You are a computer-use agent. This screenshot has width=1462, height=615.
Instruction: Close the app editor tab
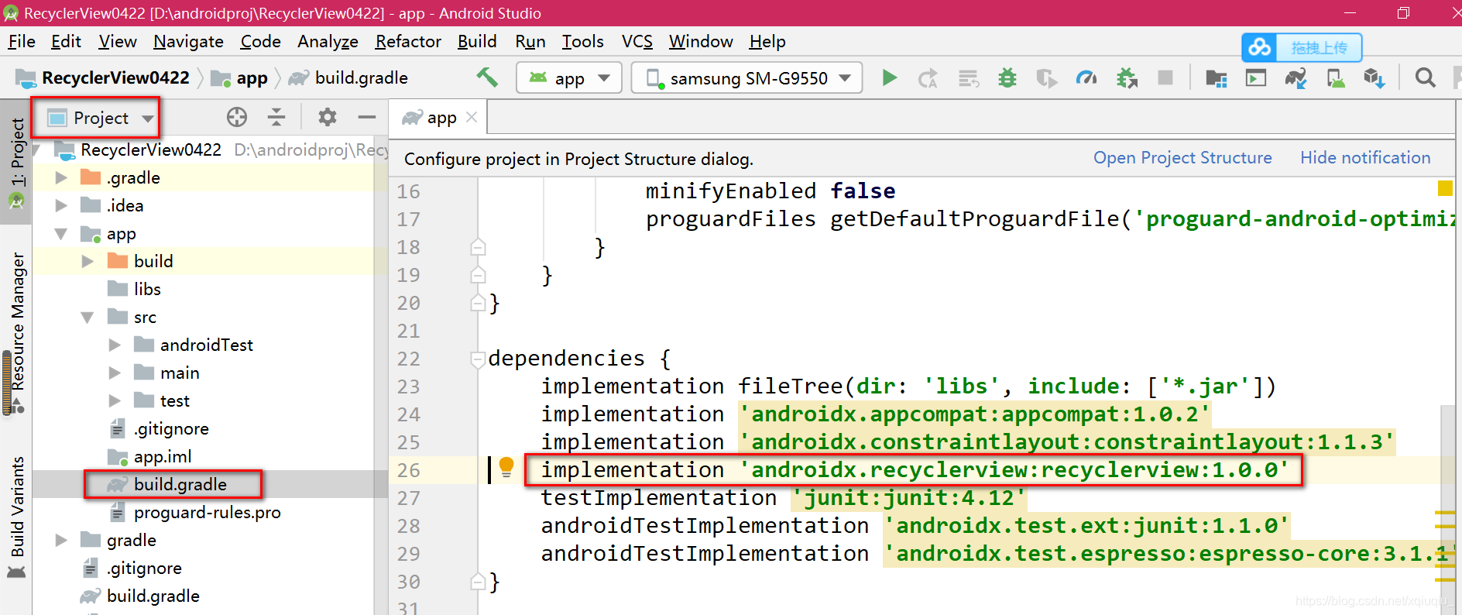coord(472,117)
